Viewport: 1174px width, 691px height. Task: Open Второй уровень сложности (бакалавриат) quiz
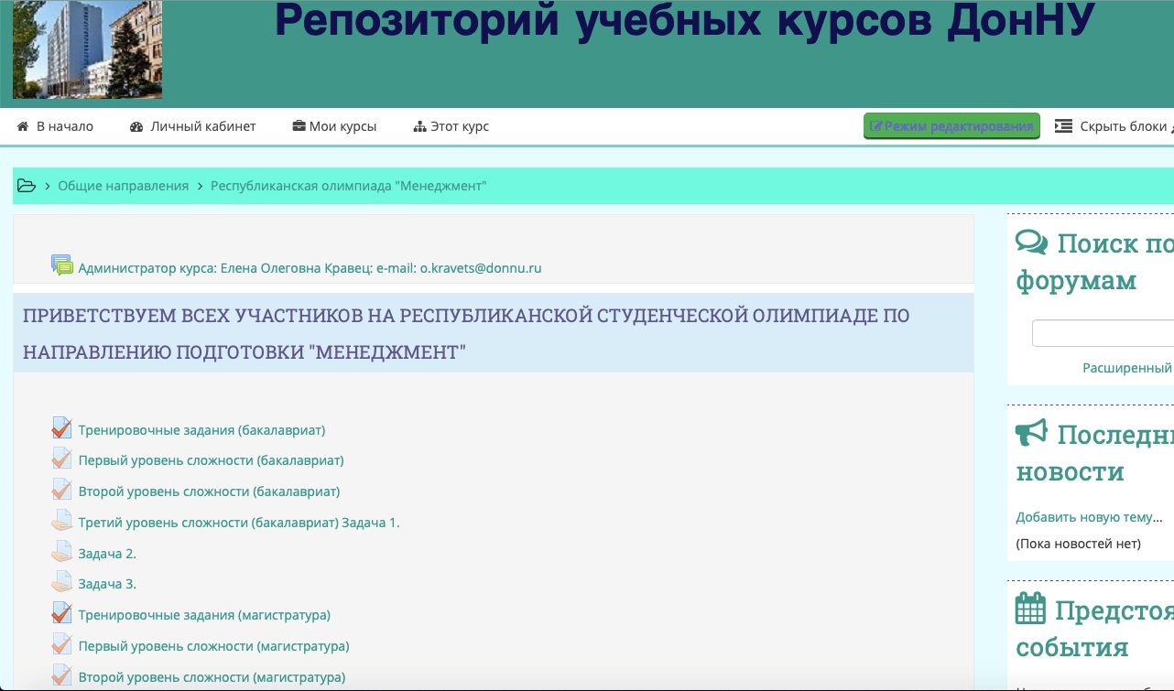point(209,491)
